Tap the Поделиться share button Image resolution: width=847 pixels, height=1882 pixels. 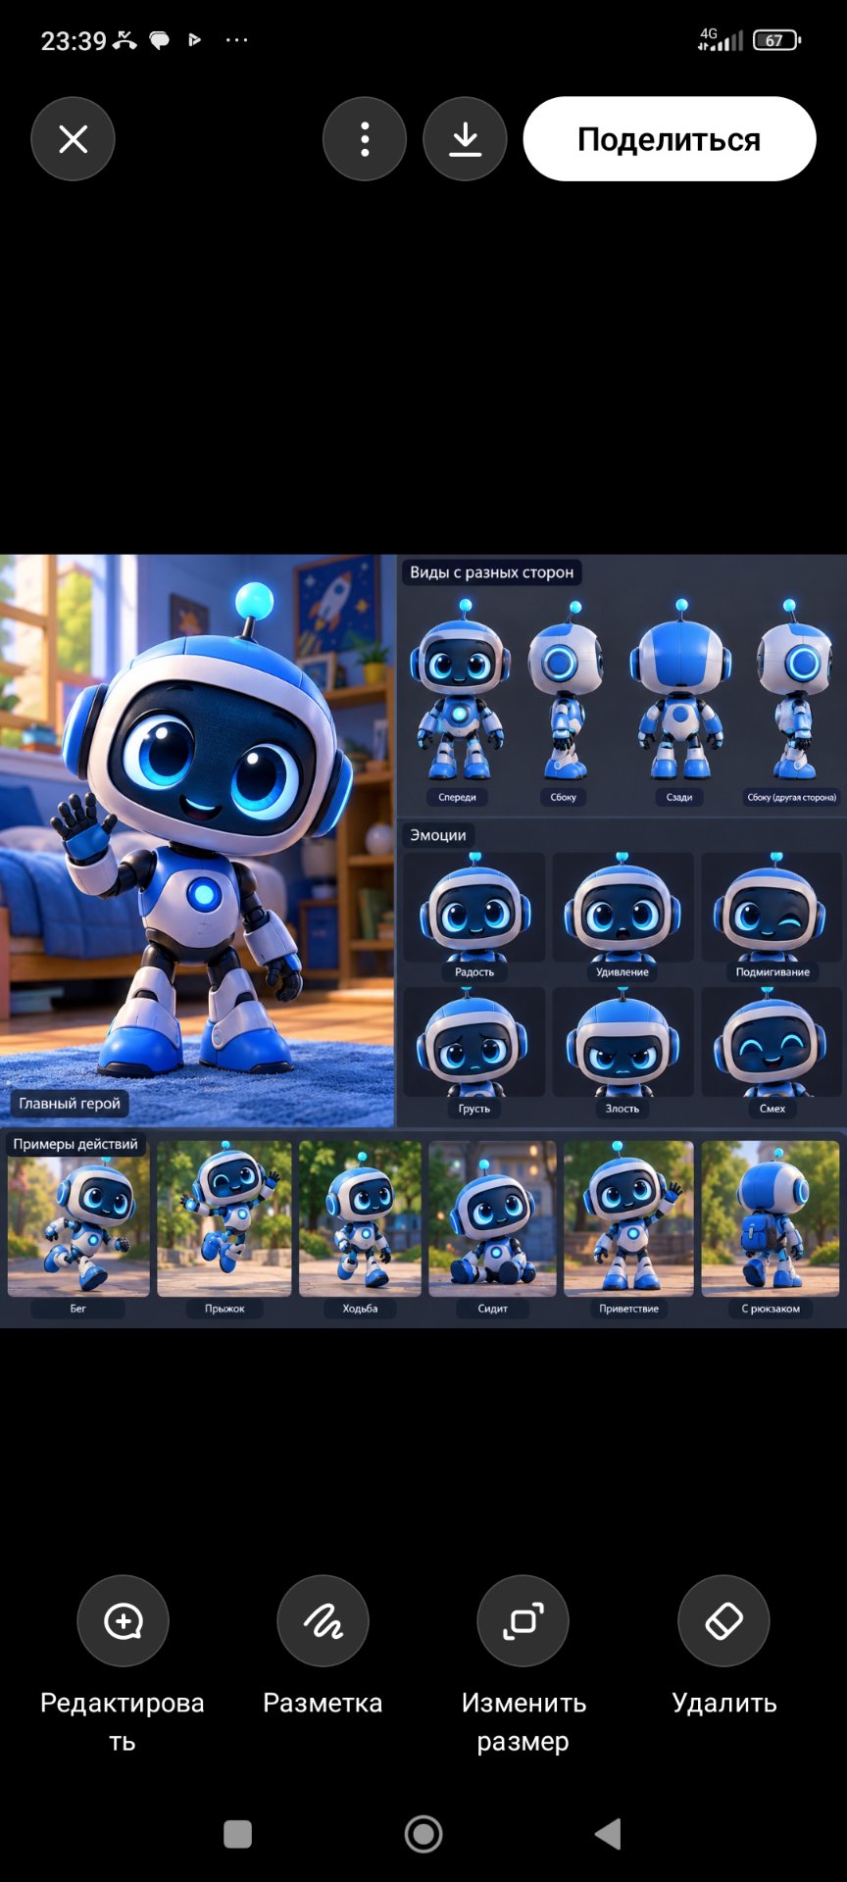670,139
